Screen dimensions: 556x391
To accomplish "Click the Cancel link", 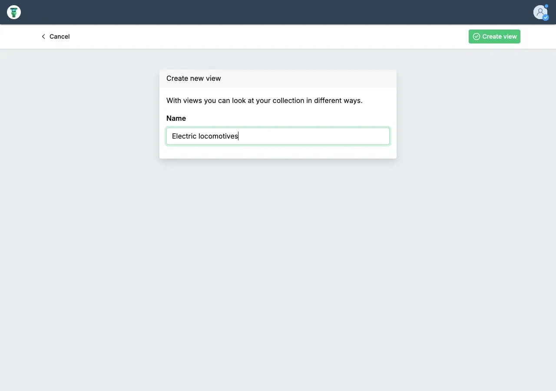I will click(x=60, y=36).
